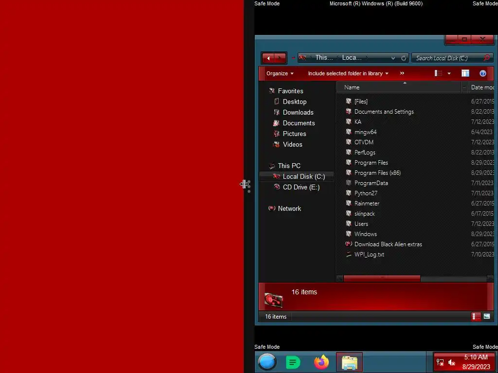Click the icon beside WPI_Log.txt
The height and width of the screenshot is (373, 498).
pos(349,254)
